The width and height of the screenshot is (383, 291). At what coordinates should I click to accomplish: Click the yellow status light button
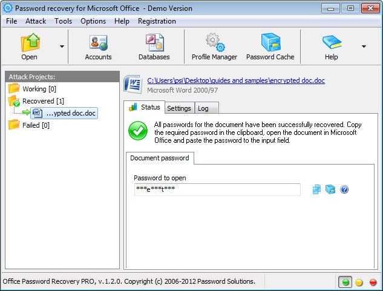point(359,282)
